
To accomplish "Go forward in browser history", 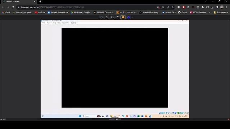I will (8, 7).
